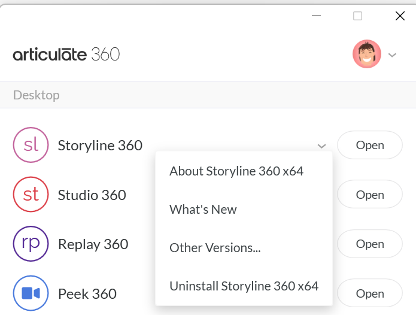Choose Uninstall Storyline 360 x64
Viewport: 416px width, 315px height.
click(x=244, y=286)
